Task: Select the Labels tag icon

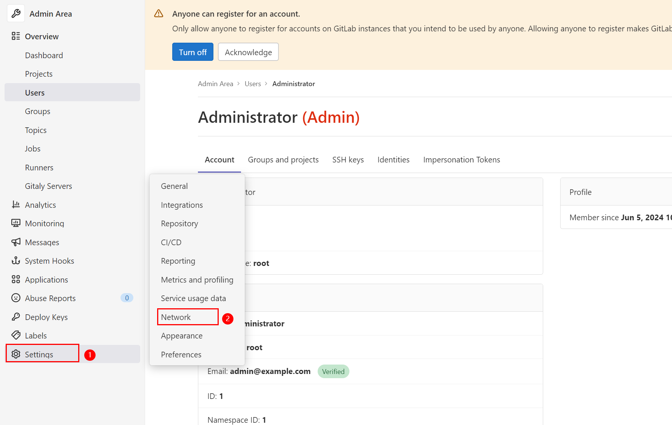Action: 15,335
